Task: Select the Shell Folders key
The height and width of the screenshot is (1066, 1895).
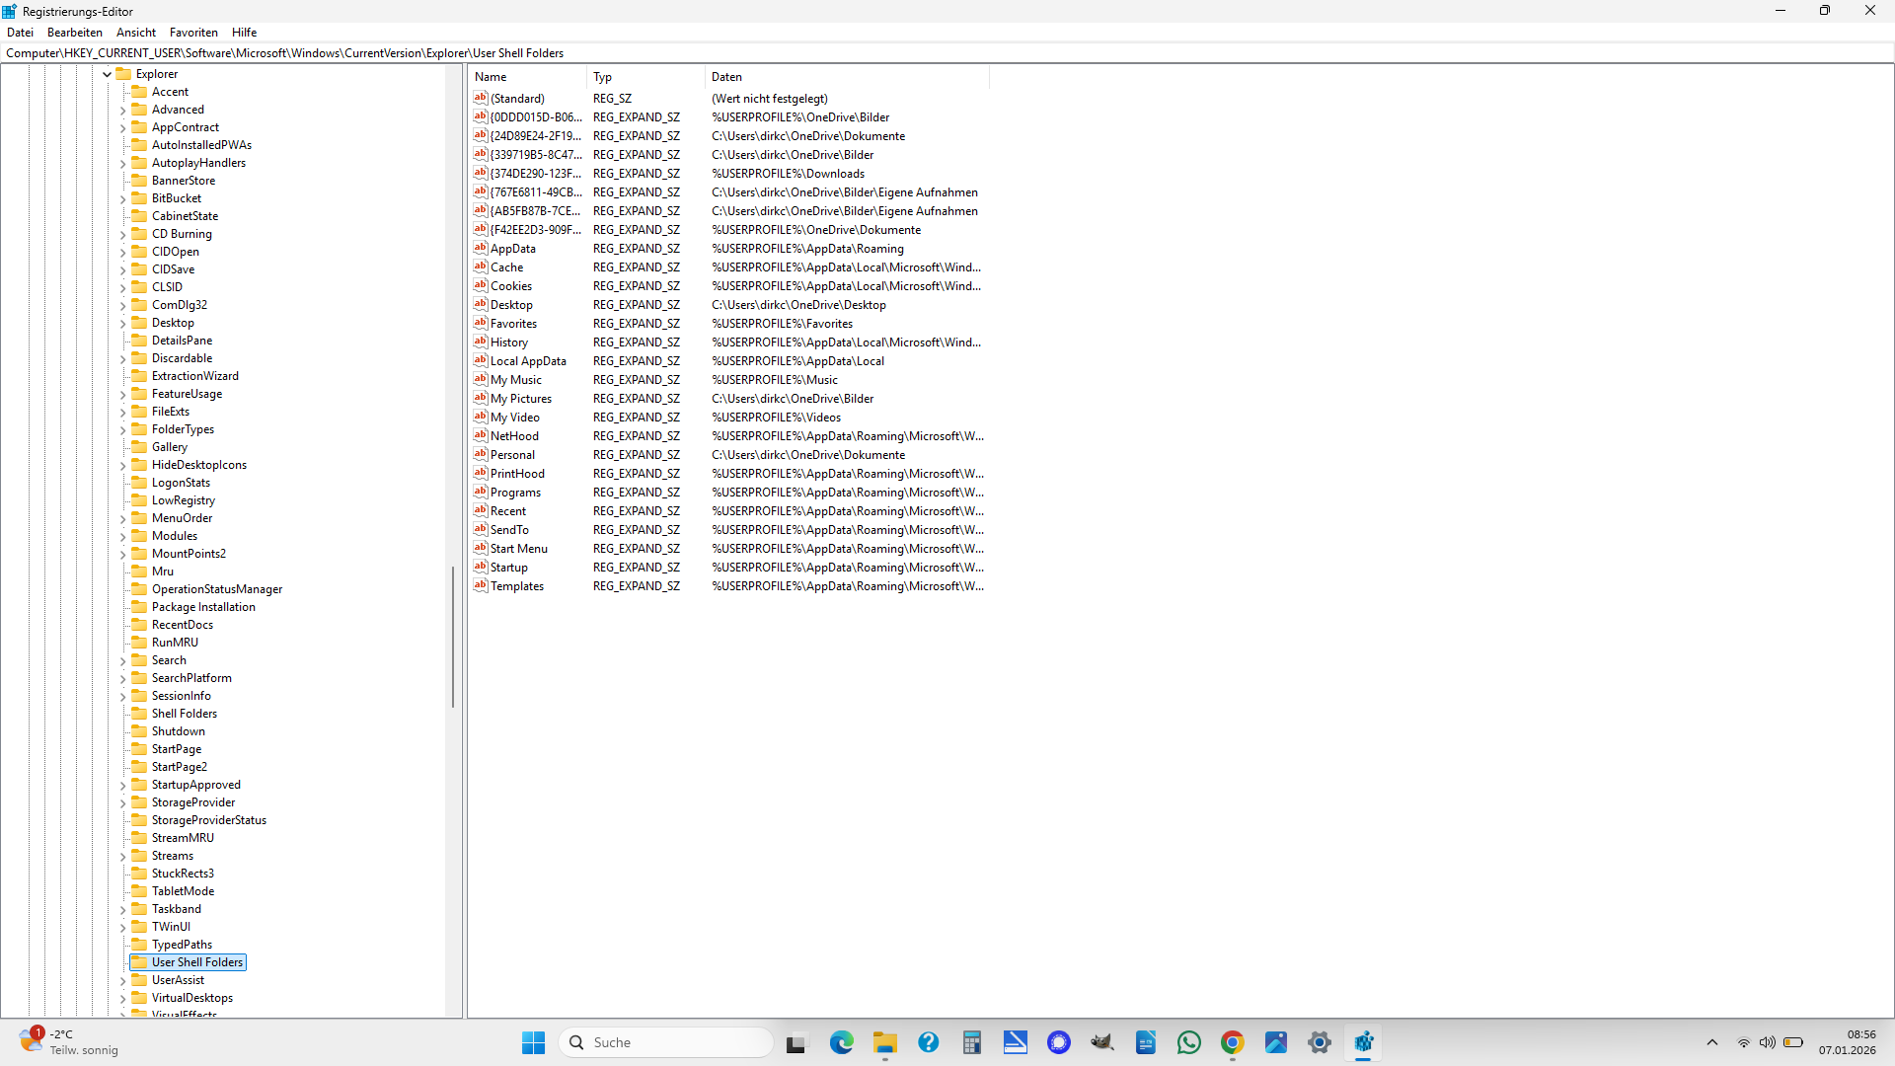Action: [x=185, y=714]
